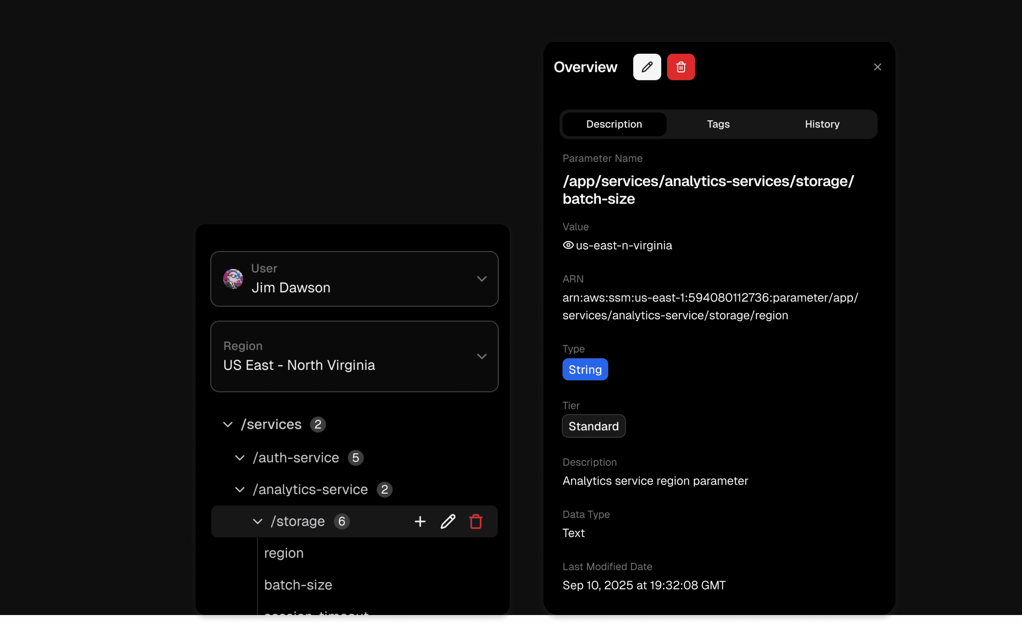Screen dimensions: 1022x624
Task: Select the batch-size parameter
Action: tap(298, 585)
